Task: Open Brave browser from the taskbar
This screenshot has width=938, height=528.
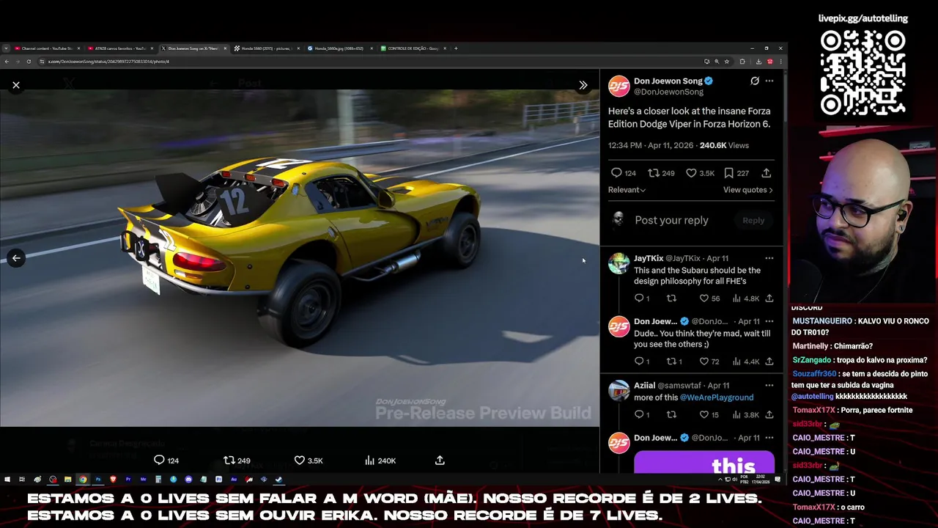Action: pos(113,480)
